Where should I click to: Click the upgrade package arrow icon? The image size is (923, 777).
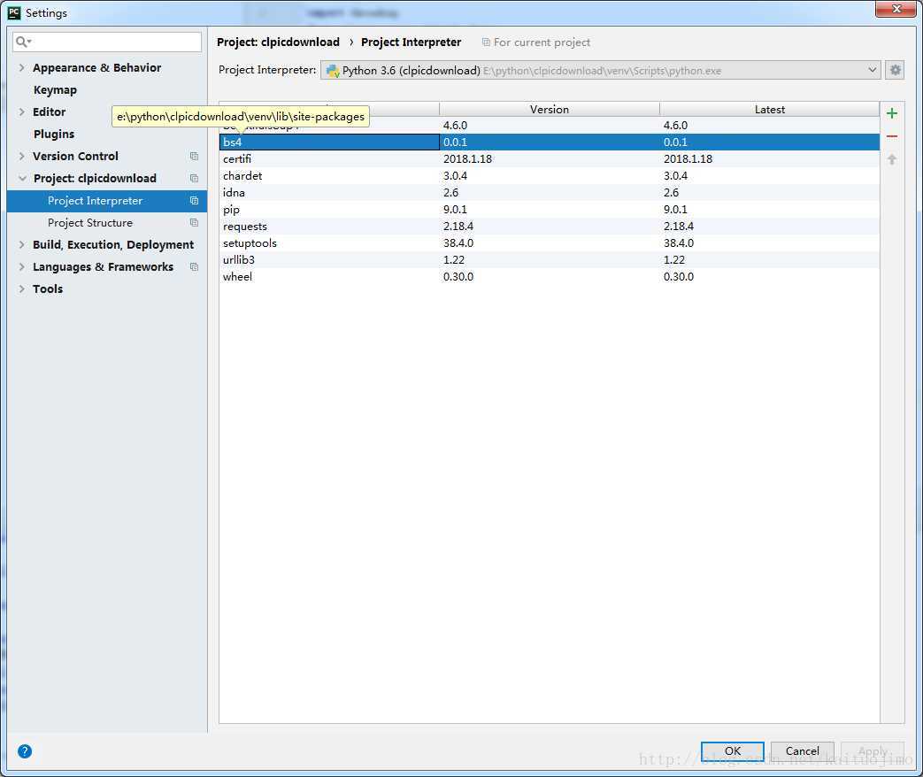pos(891,159)
